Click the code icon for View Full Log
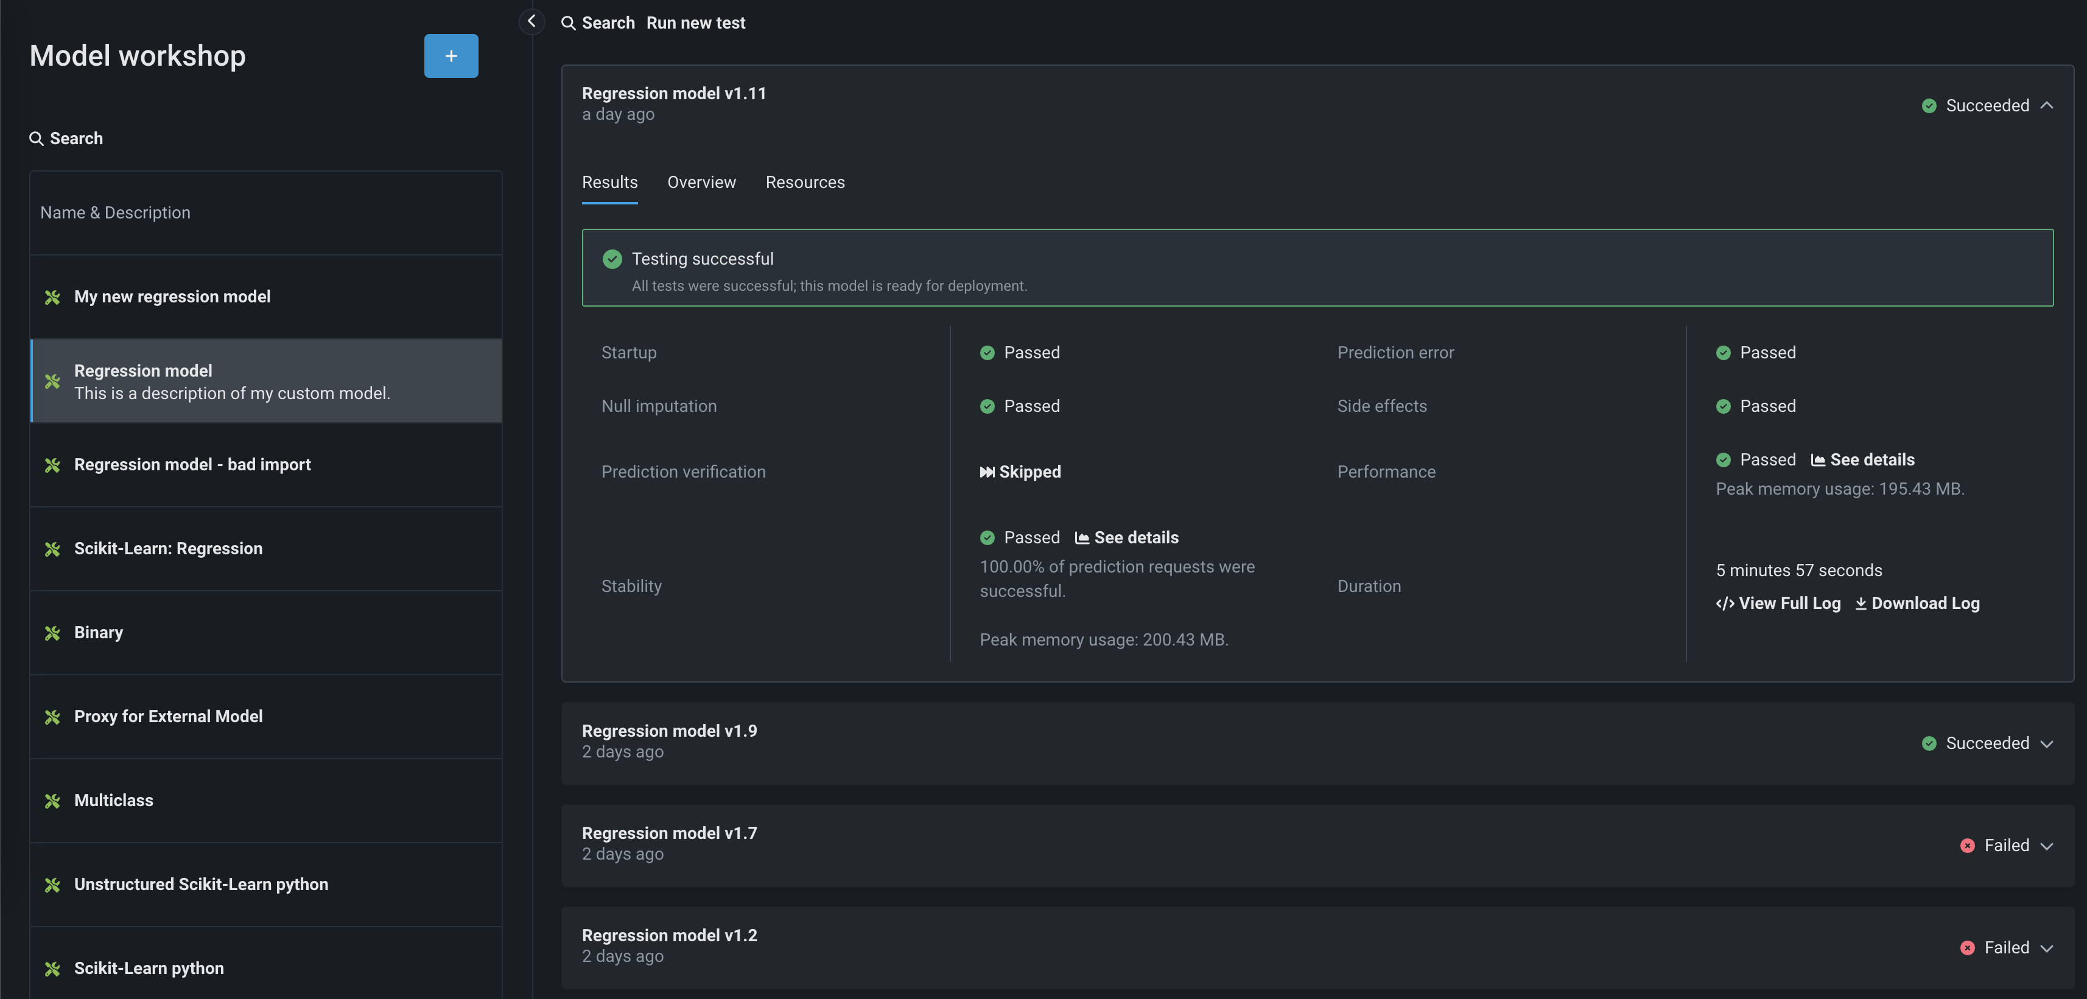Image resolution: width=2087 pixels, height=999 pixels. tap(1725, 603)
